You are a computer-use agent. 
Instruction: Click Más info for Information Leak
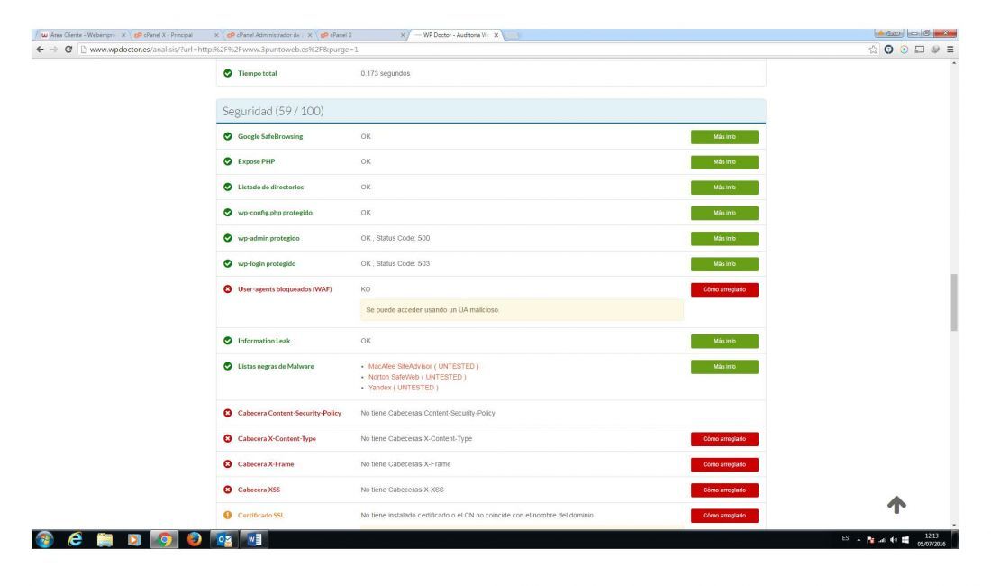(724, 342)
